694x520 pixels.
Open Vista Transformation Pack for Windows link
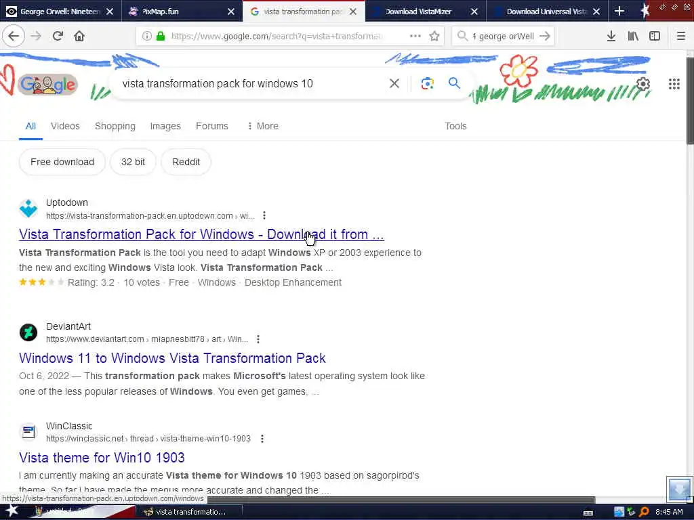201,234
